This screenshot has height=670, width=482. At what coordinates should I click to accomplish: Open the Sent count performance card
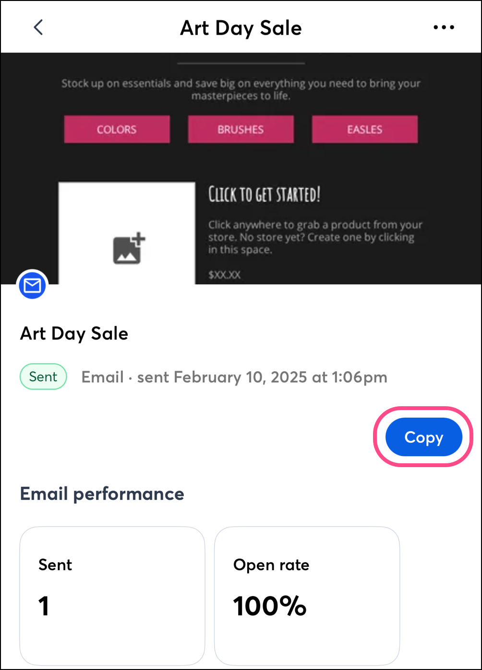(x=112, y=595)
